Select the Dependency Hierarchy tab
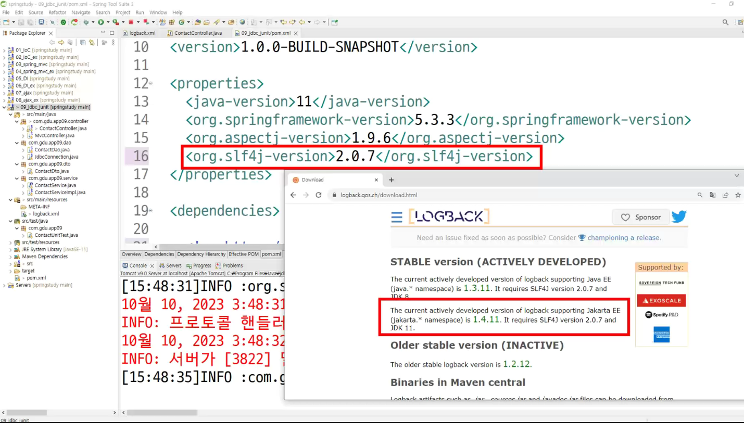This screenshot has height=423, width=744. point(200,254)
